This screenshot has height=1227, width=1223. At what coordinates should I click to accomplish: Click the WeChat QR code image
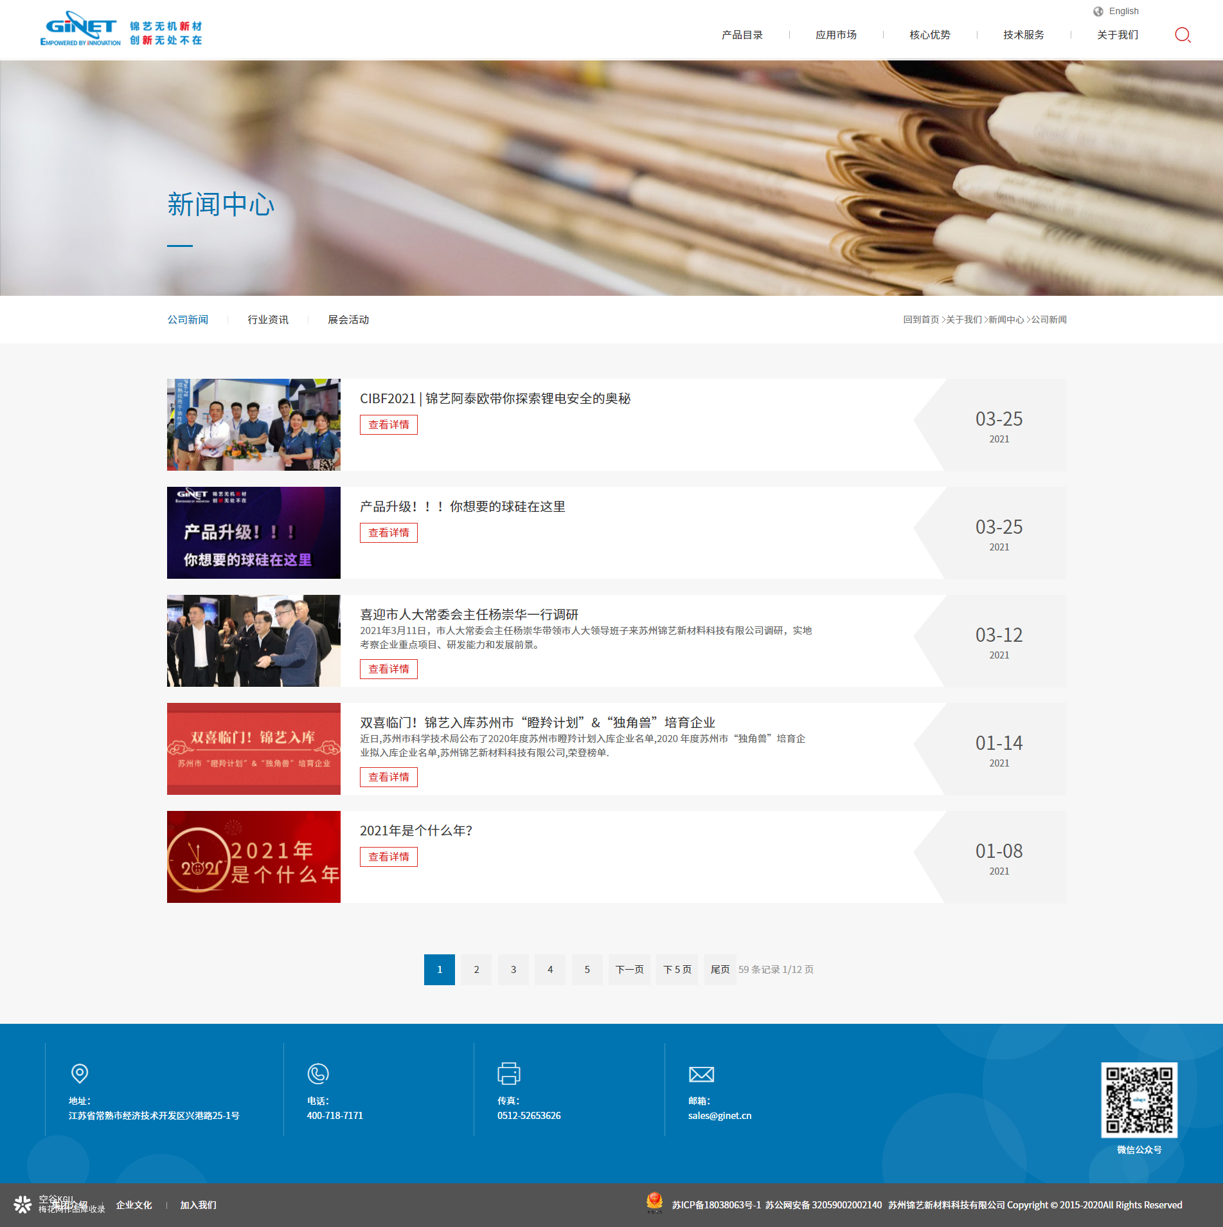click(x=1139, y=1100)
